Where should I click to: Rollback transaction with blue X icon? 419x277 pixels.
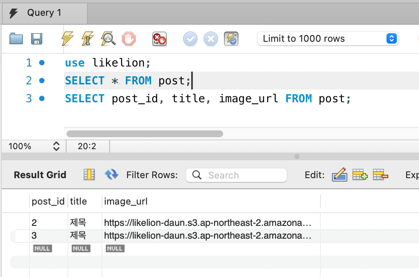[x=211, y=39]
